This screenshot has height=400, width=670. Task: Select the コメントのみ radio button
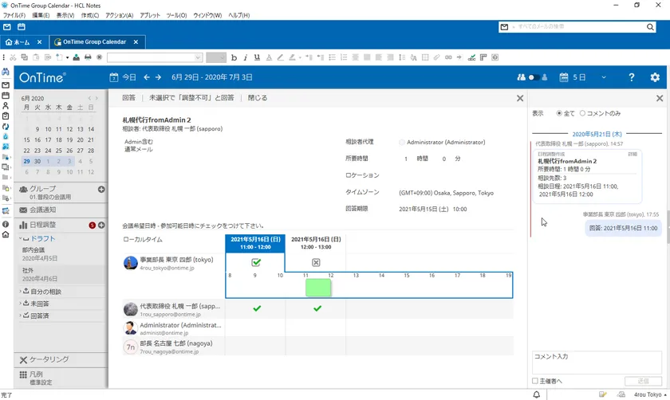pyautogui.click(x=582, y=113)
